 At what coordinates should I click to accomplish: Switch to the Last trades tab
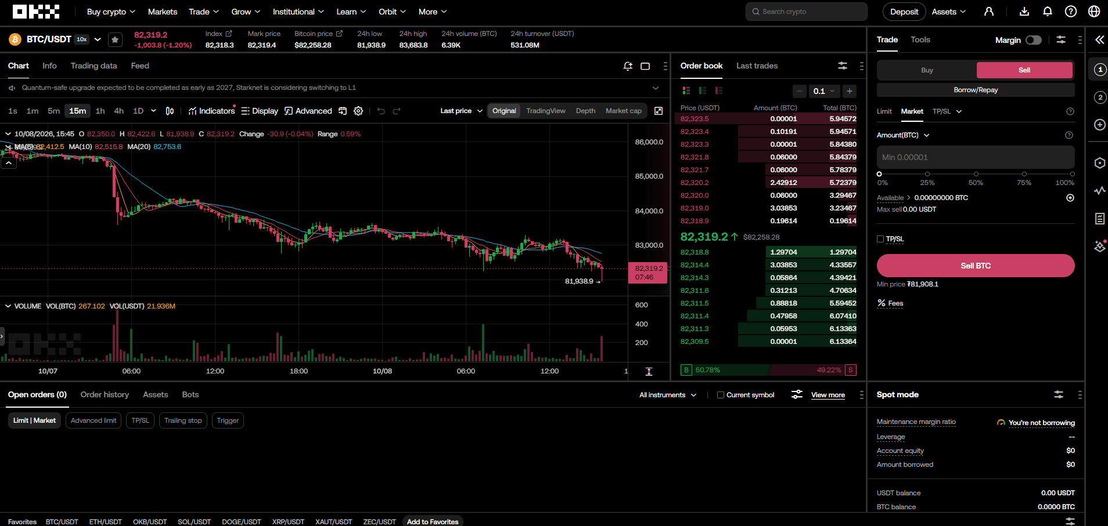click(757, 66)
